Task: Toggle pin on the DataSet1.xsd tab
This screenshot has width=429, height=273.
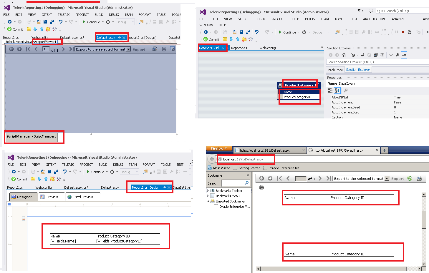Action: (223, 48)
